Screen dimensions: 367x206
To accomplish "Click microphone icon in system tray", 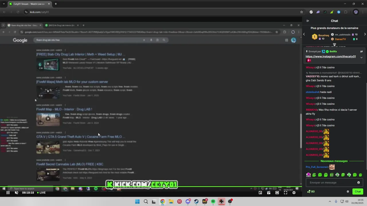I will 336,201.
